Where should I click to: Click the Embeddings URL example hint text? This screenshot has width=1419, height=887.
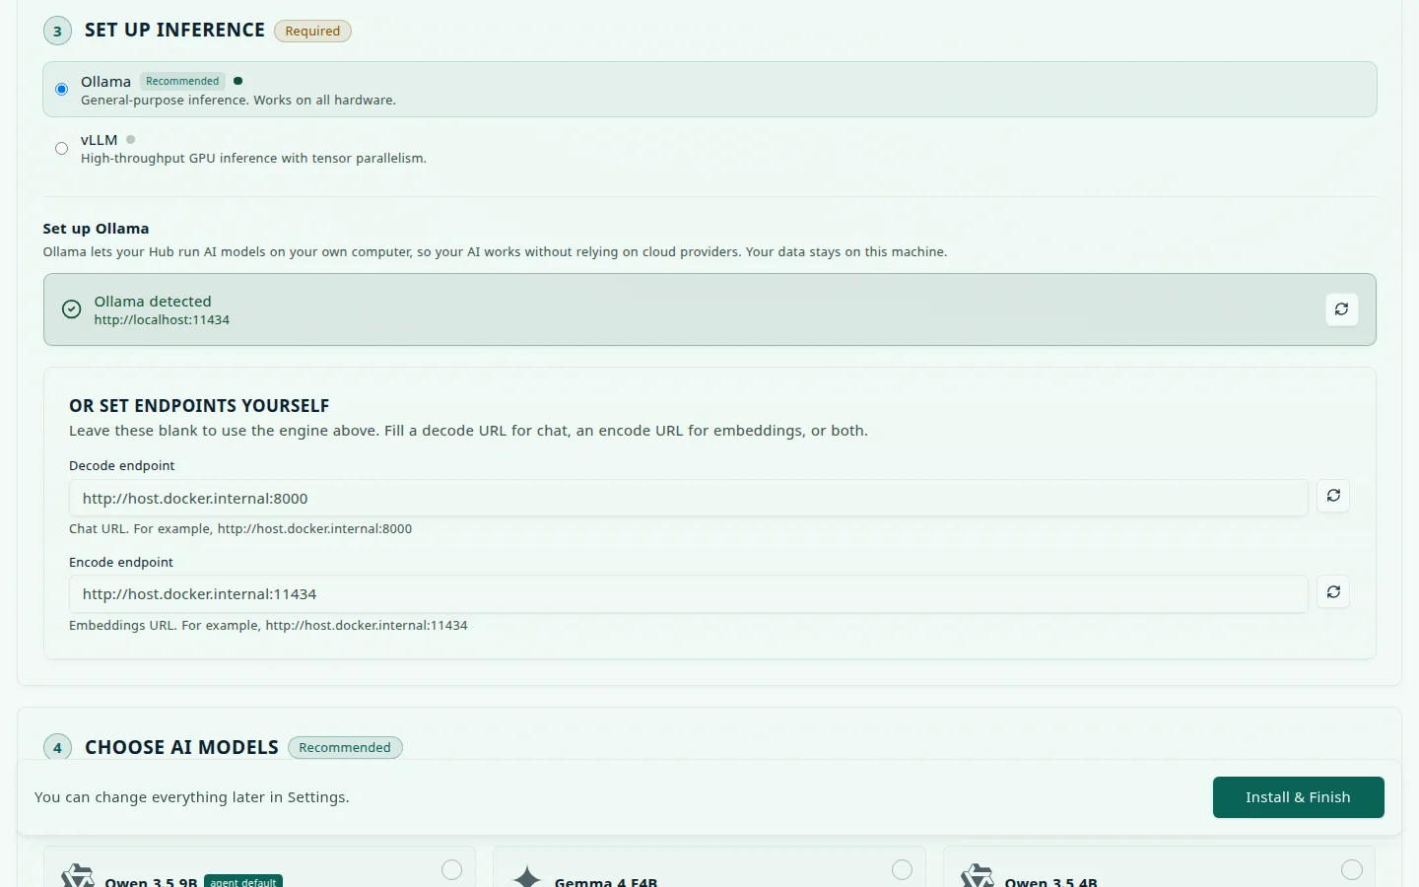coord(268,626)
